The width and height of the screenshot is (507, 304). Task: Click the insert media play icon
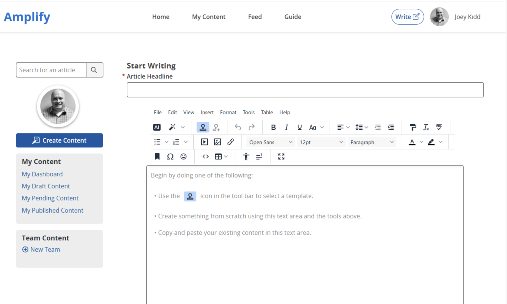tap(204, 142)
